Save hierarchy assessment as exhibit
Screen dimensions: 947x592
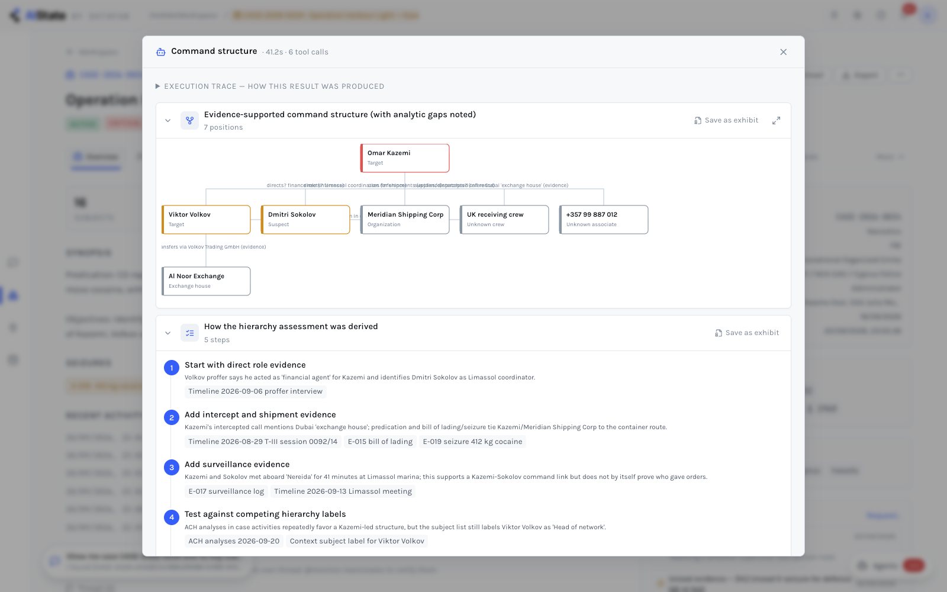pos(747,333)
